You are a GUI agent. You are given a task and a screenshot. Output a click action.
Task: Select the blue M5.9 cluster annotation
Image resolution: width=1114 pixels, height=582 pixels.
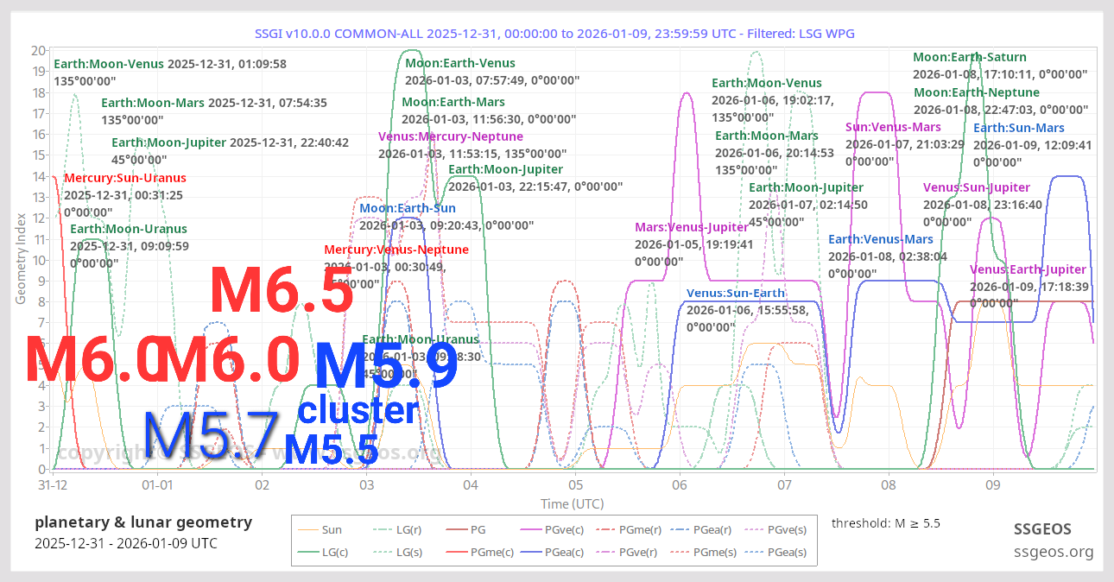[x=387, y=366]
